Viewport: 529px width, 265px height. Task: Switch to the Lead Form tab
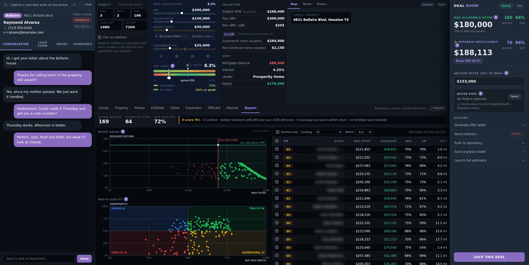(43, 44)
